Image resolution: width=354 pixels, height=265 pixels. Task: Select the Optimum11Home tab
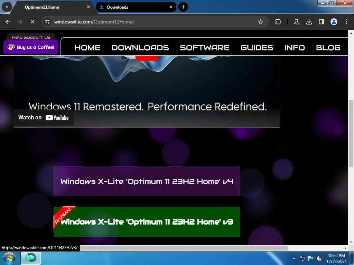[54, 7]
